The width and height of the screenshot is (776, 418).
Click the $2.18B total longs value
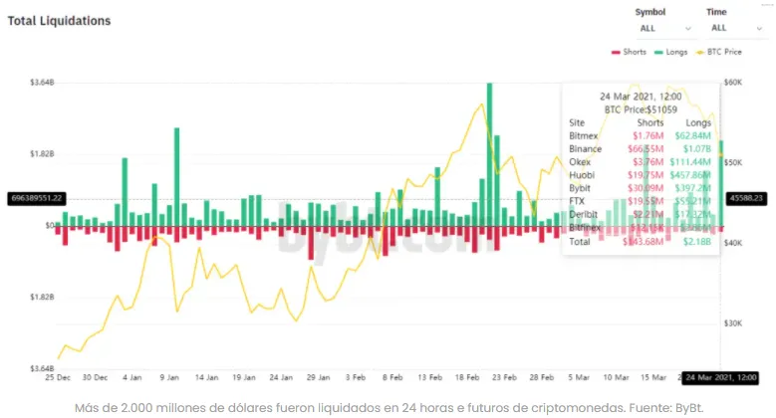coord(697,242)
